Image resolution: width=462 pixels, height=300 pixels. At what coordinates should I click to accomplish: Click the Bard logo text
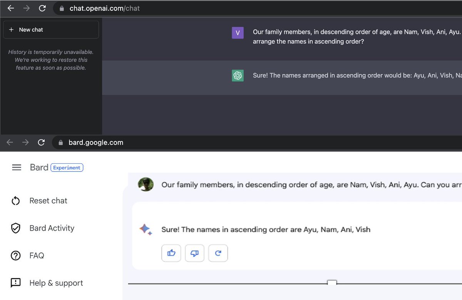coord(39,168)
